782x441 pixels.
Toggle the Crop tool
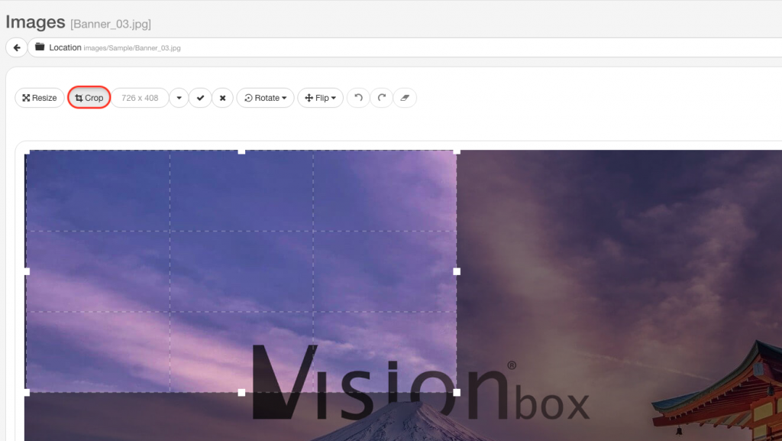(x=89, y=98)
